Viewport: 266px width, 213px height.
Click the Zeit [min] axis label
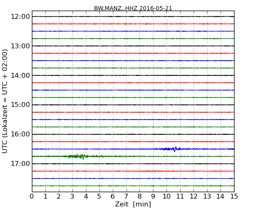click(x=133, y=204)
